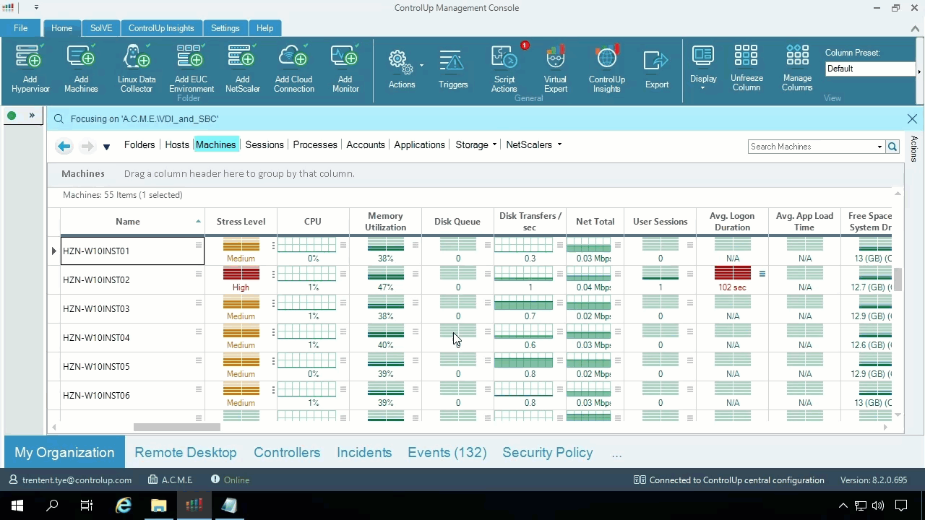Viewport: 925px width, 520px height.
Task: Open ControlUp Insights ribbon icon
Action: pyautogui.click(x=606, y=69)
